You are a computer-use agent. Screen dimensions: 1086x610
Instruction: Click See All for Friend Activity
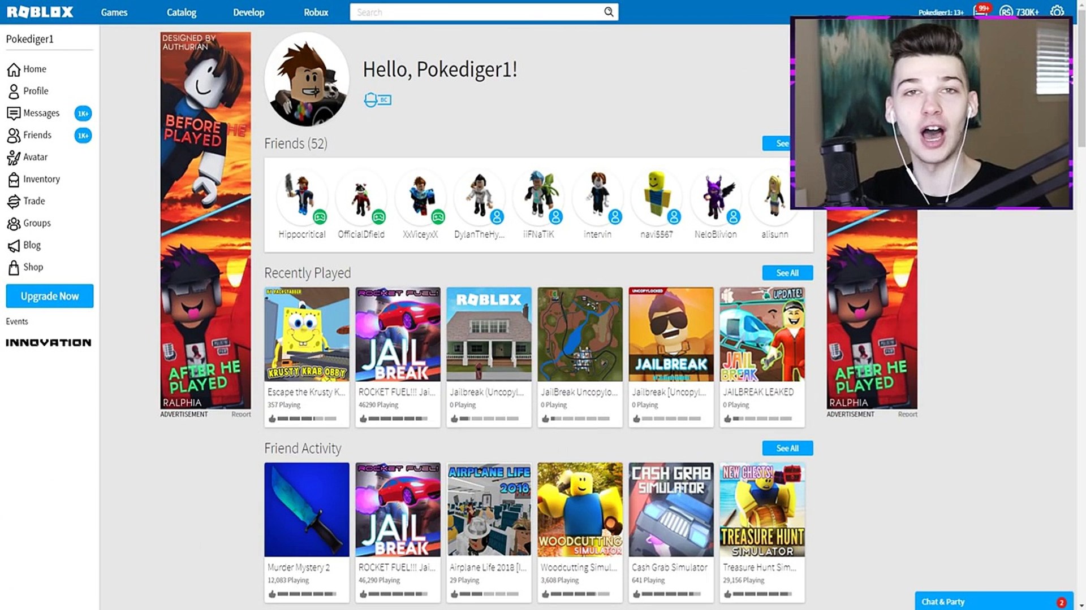pos(787,448)
